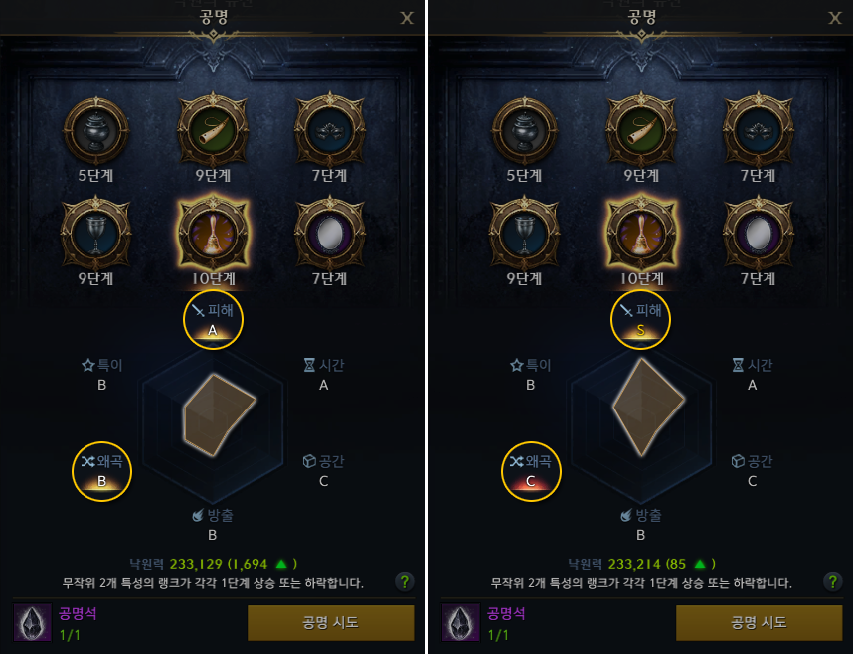Click the 시간 hourglass stat in the left panel
853x654 pixels.
[324, 374]
